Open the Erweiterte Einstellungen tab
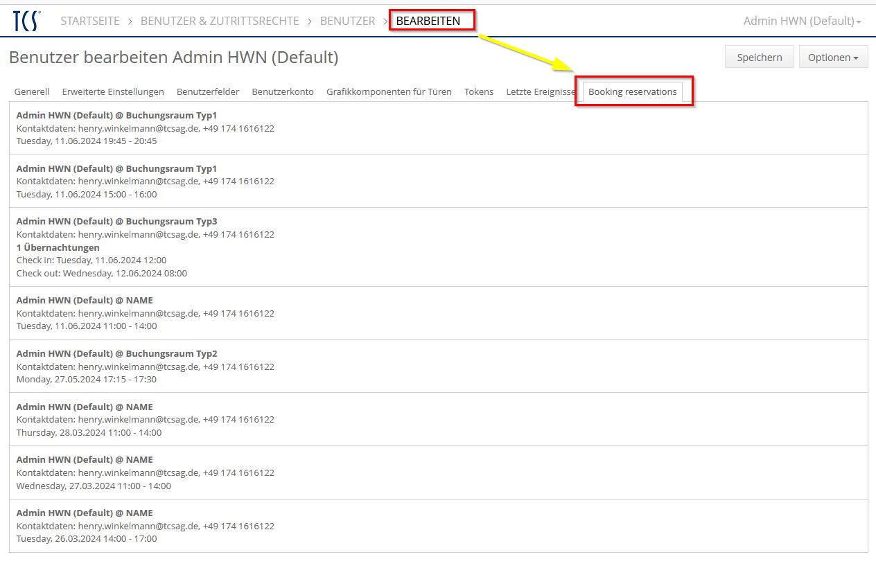This screenshot has height=566, width=876. 113,91
